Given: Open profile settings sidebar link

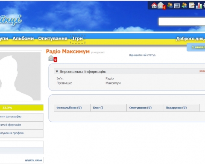Looking at the screenshot, I should 22,133.
